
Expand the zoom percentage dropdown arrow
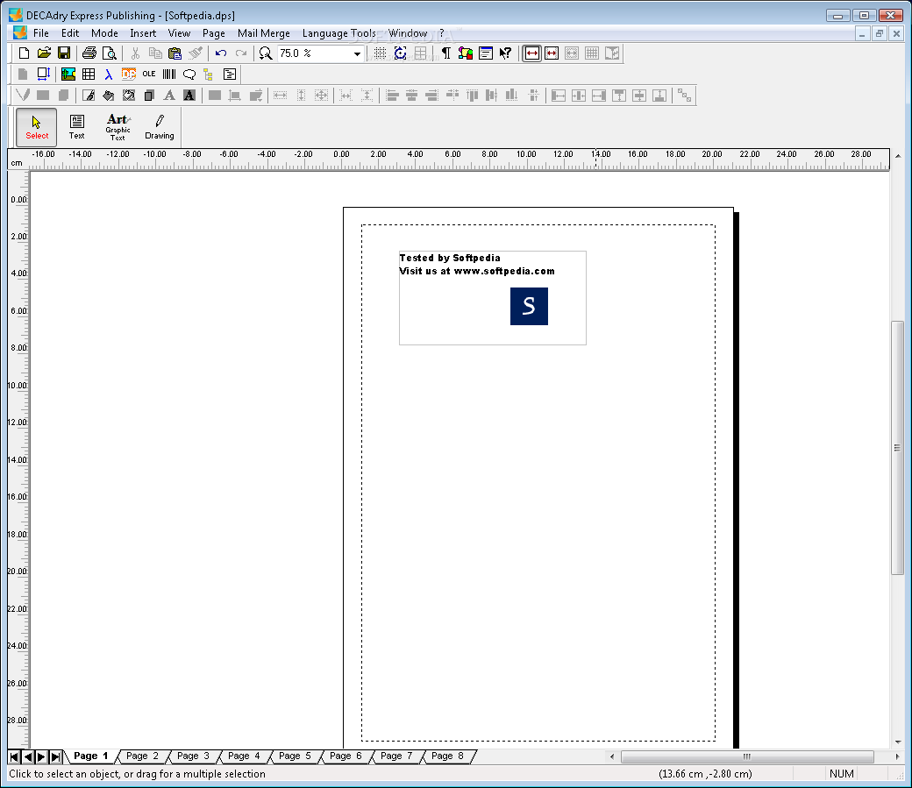[357, 53]
